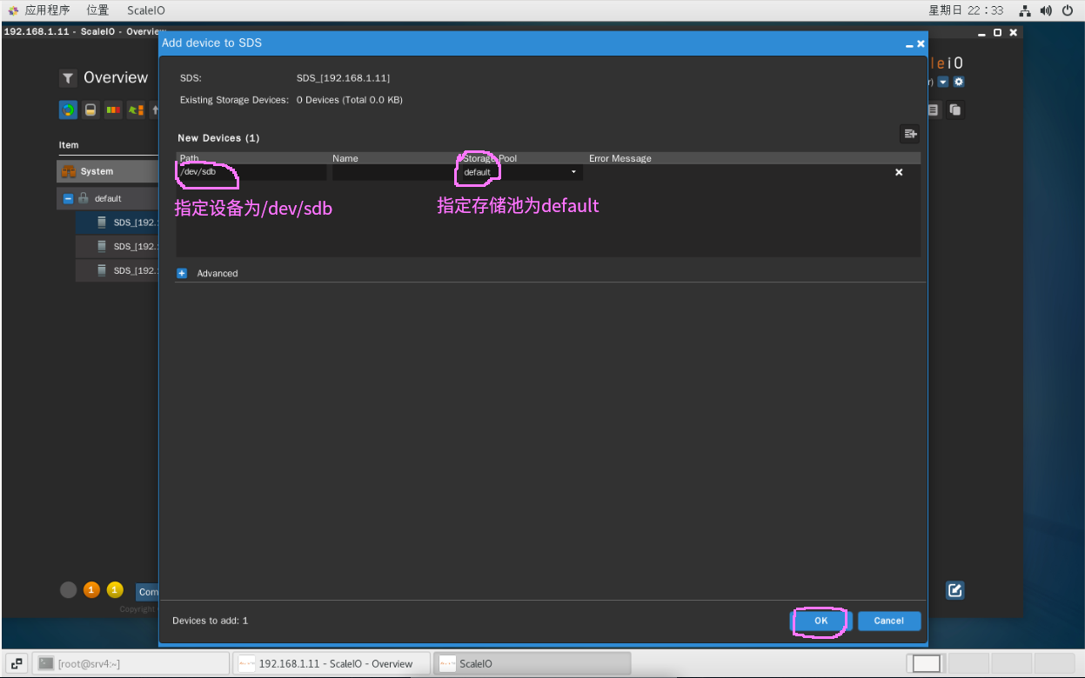The width and height of the screenshot is (1085, 678).
Task: Click the 'New Devices (1)' heading
Action: tap(218, 138)
